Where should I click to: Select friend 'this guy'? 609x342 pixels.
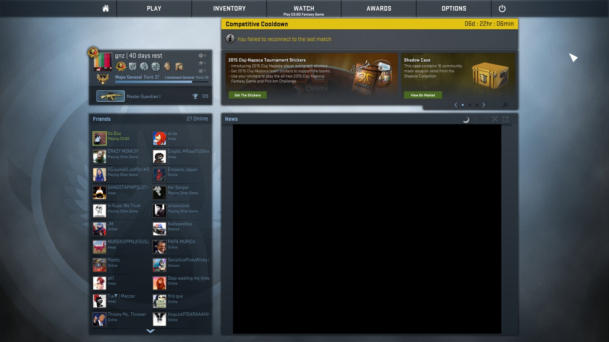181,301
